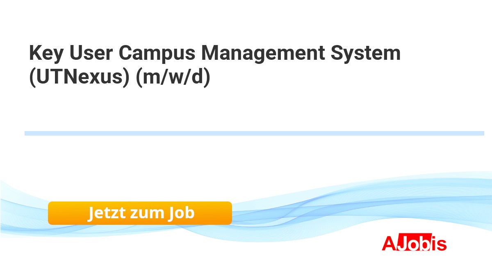This screenshot has height=258, width=492.
Task: Click the (m/w/d) label in the title
Action: click(173, 77)
